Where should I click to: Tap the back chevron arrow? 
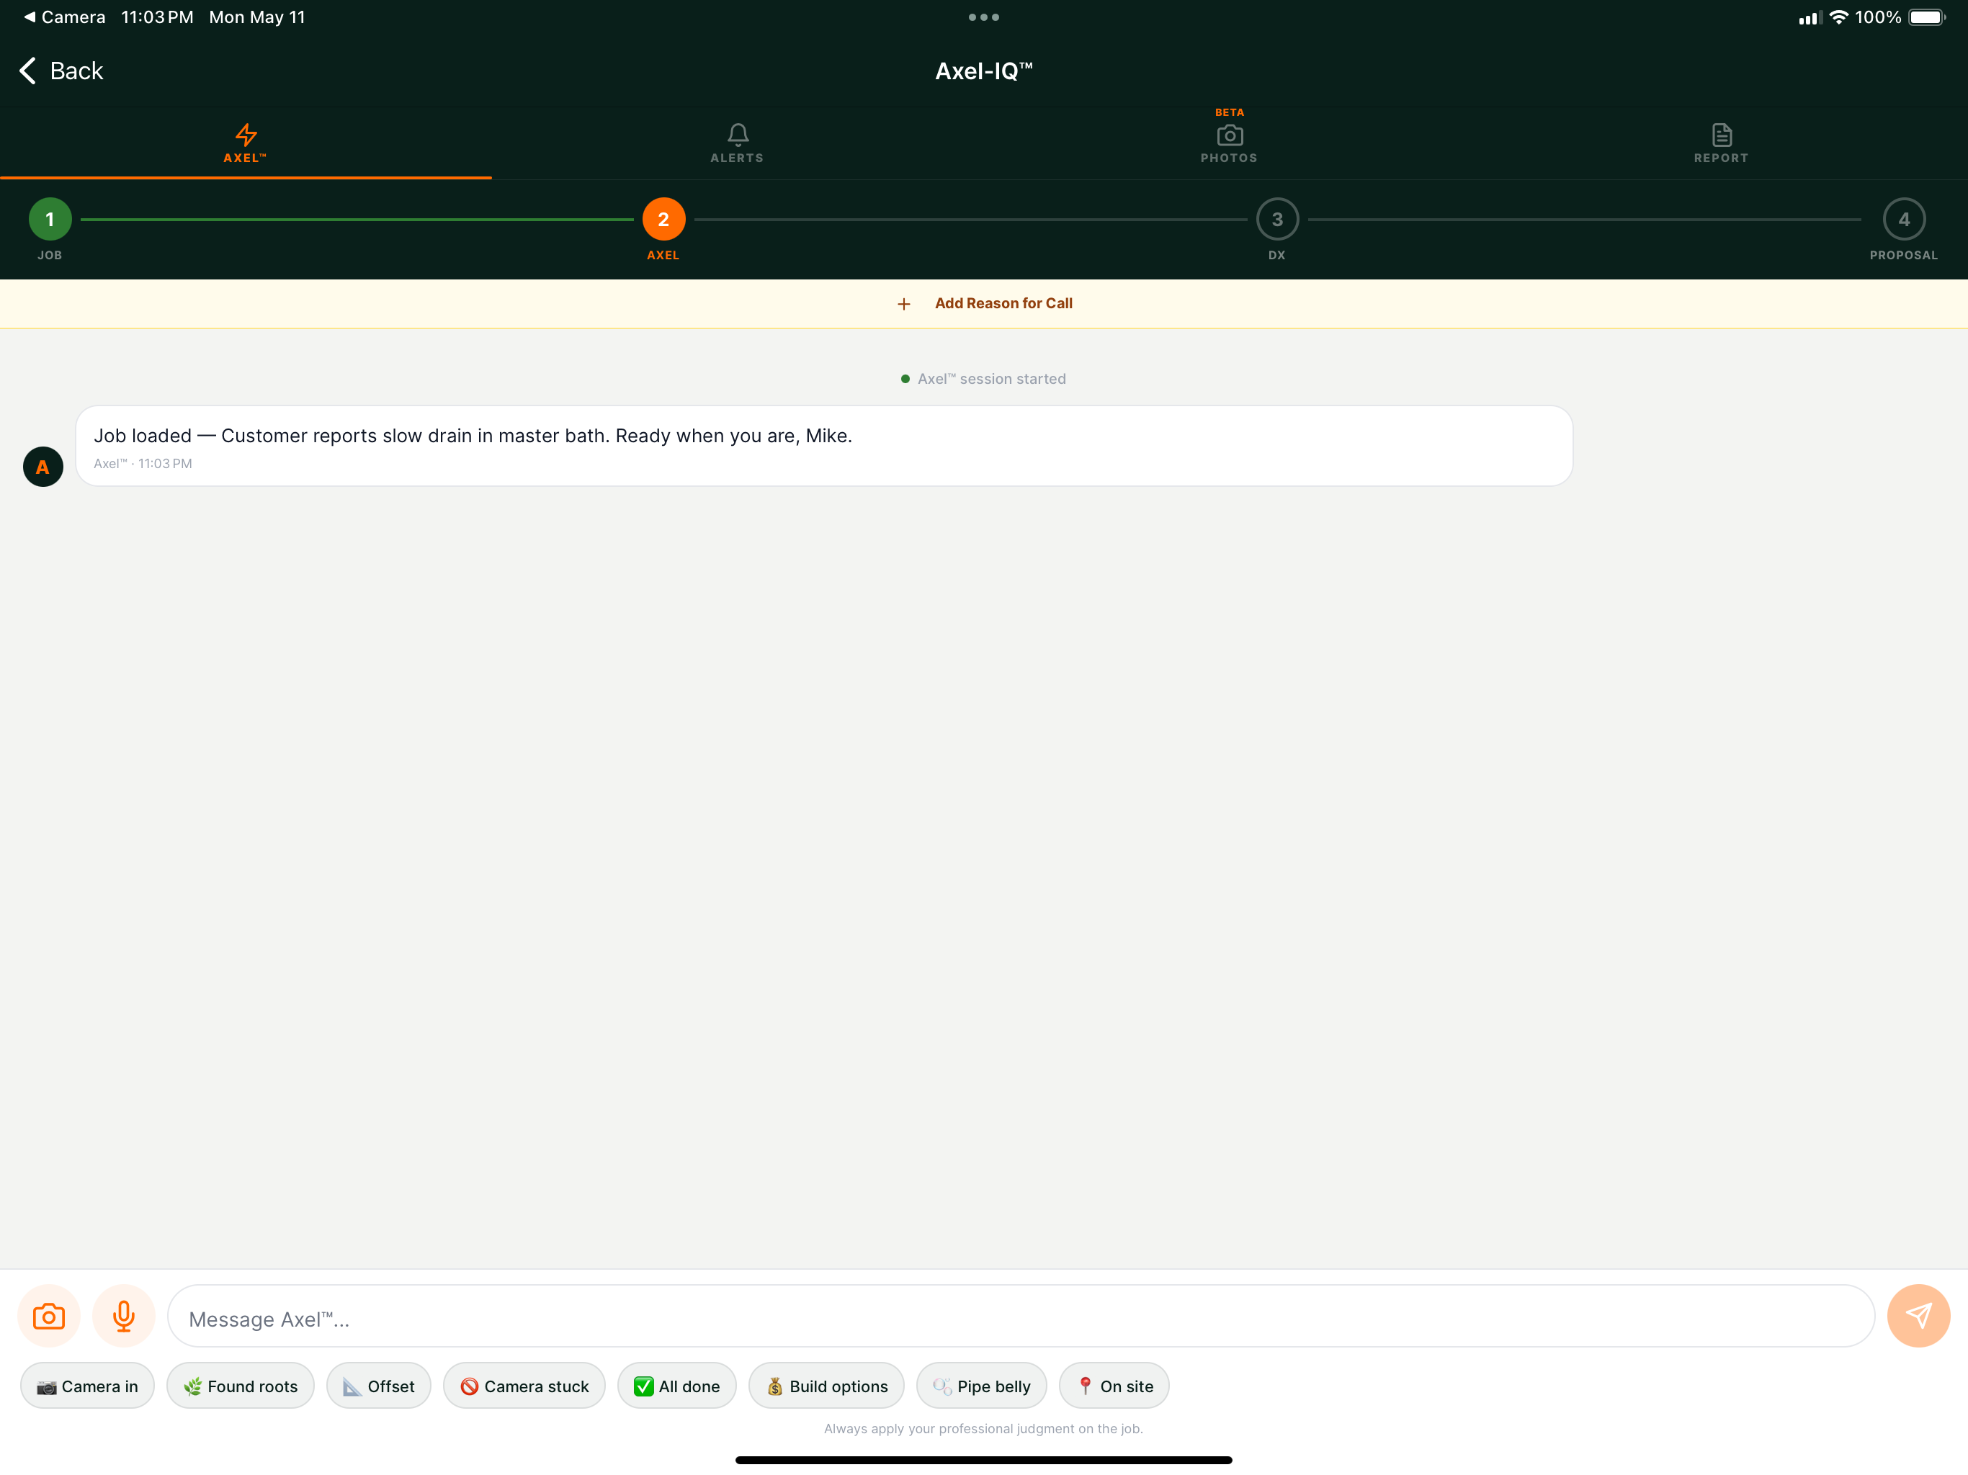pyautogui.click(x=27, y=71)
